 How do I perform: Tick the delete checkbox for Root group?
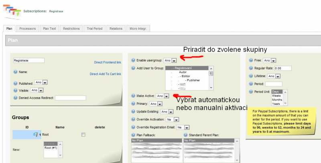83,134
